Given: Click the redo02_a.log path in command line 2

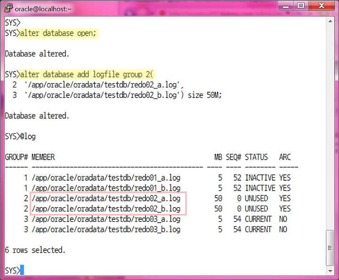Looking at the screenshot, I should [104, 85].
